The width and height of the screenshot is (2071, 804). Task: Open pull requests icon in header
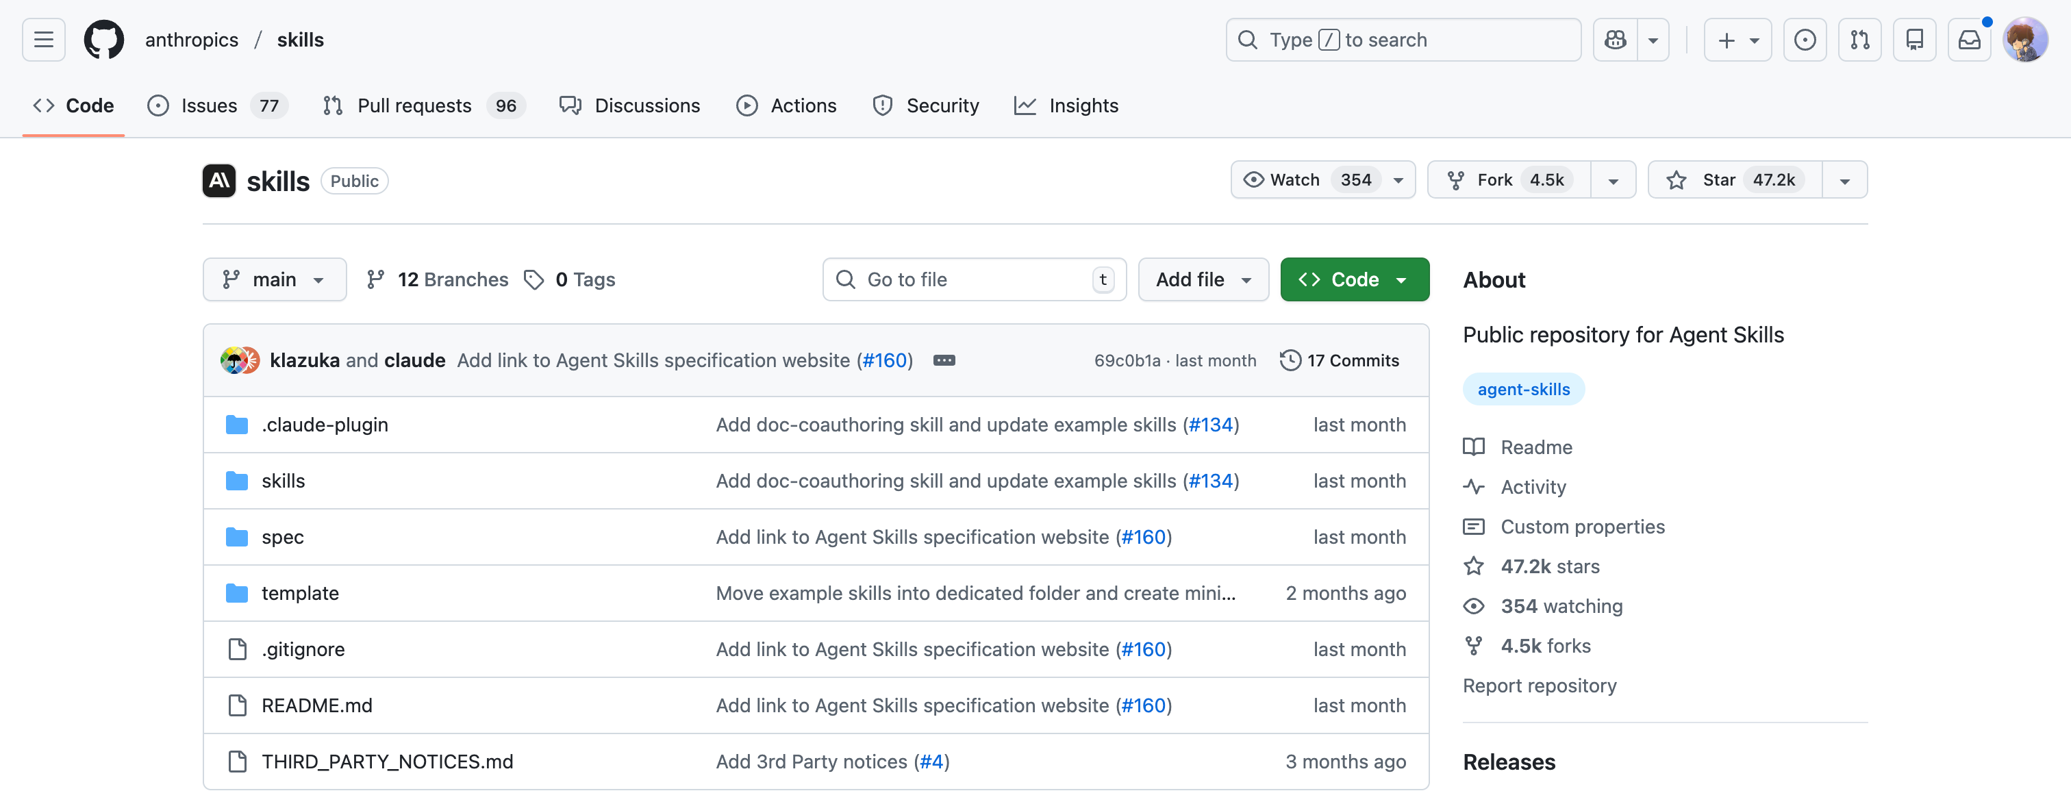(x=1859, y=40)
